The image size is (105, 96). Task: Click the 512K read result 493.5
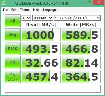pyautogui.click(x=41, y=49)
